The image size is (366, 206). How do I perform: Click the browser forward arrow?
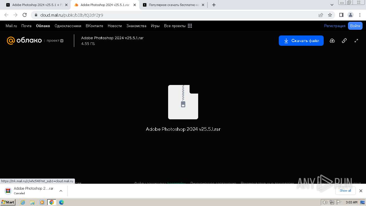pos(15,15)
